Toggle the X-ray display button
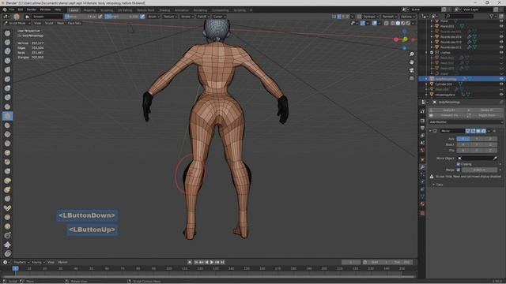 (387, 23)
